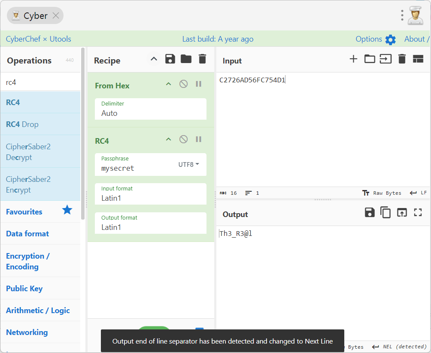Open the Delimiter Auto dropdown

click(x=151, y=109)
